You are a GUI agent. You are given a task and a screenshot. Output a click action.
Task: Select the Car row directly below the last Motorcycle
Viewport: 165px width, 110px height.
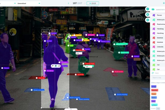pyautogui.click(x=157, y=65)
